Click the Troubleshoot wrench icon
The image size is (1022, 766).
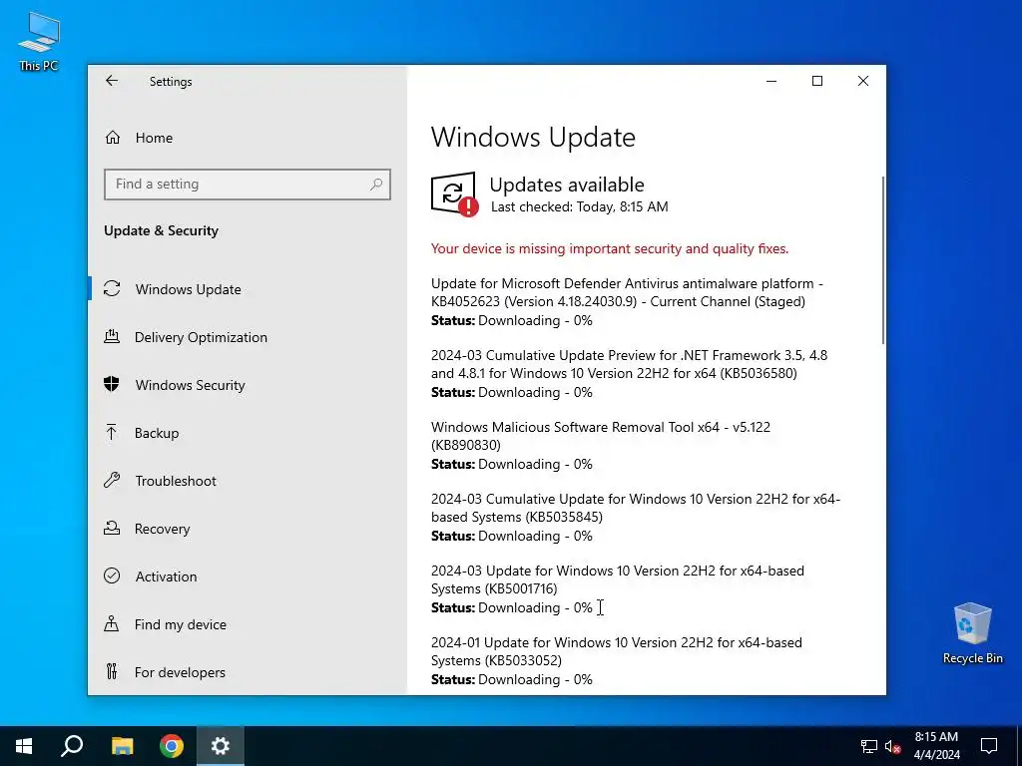pos(112,481)
